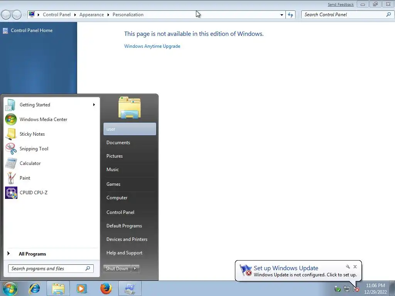Launch Windows Media Center

[x=51, y=119]
